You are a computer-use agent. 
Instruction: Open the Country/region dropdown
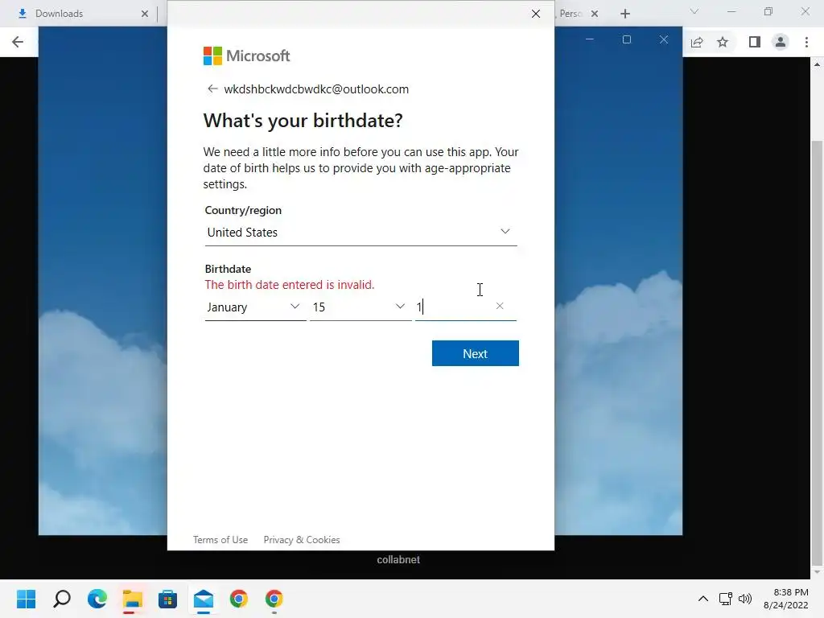(x=361, y=233)
